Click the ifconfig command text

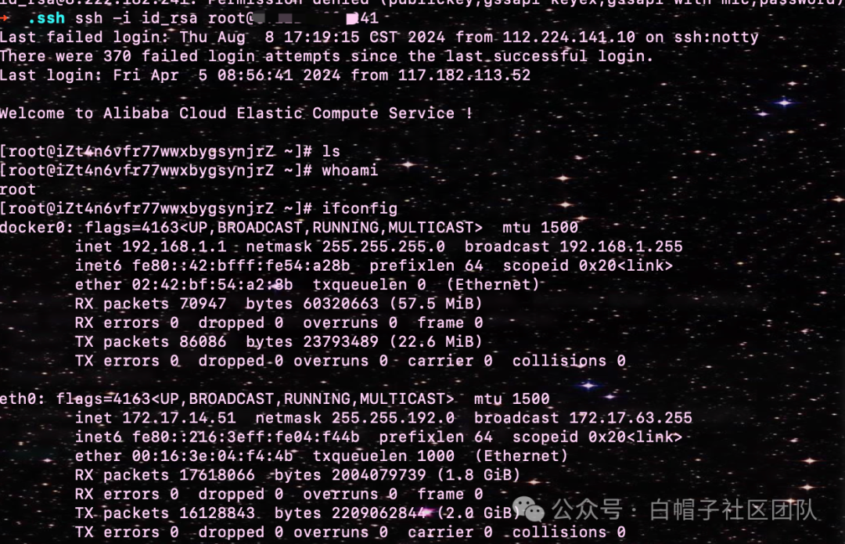(x=359, y=209)
